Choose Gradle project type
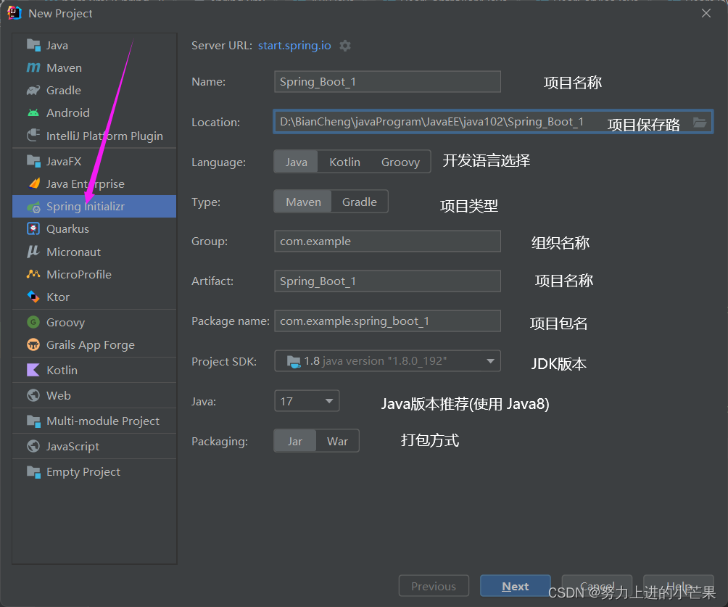This screenshot has width=728, height=607. (x=360, y=202)
